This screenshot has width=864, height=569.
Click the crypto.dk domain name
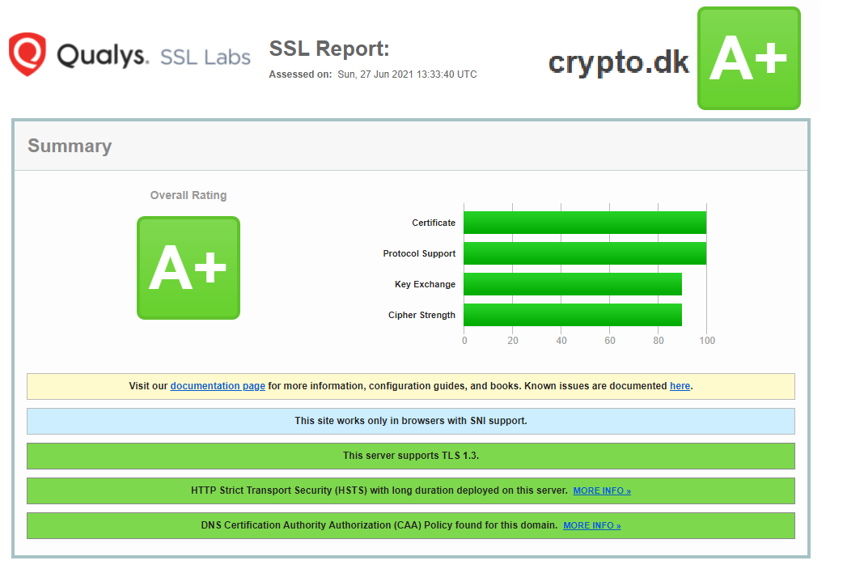point(618,62)
